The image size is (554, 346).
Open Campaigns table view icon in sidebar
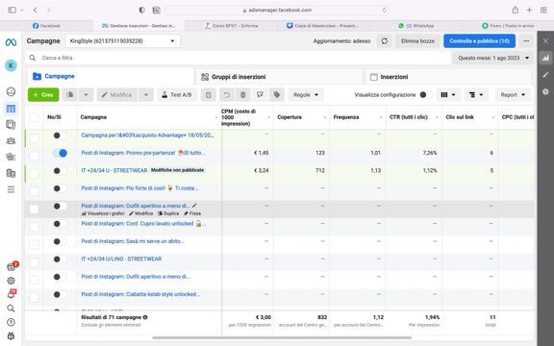tap(11, 109)
